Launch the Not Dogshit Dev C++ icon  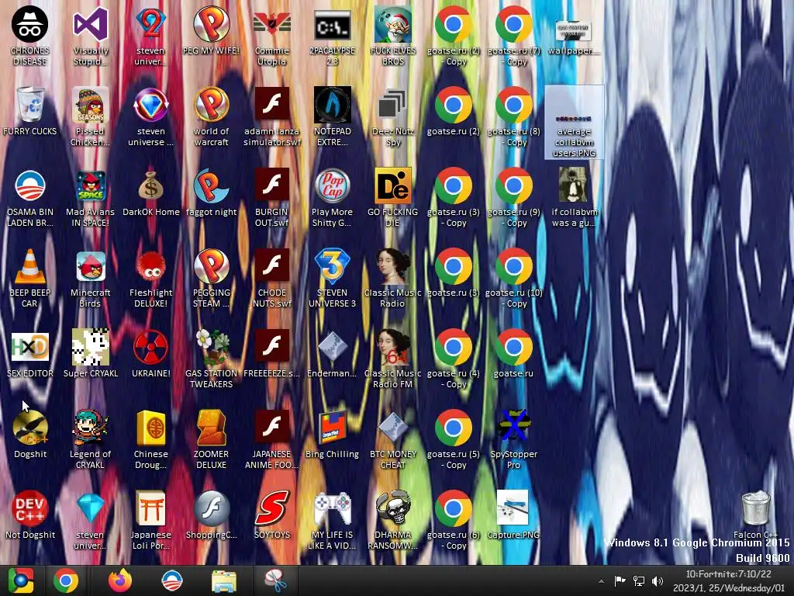click(30, 515)
